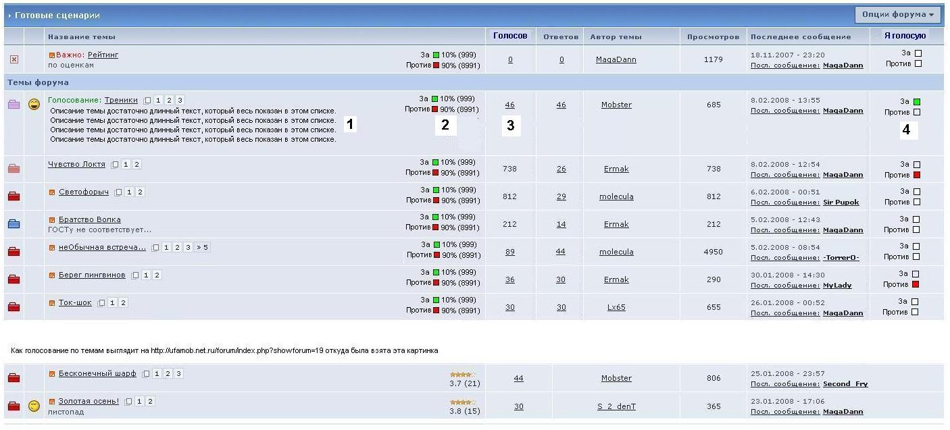The image size is (950, 430).
Task: Click the star rating of Бесконечный шарф
Action: [463, 374]
